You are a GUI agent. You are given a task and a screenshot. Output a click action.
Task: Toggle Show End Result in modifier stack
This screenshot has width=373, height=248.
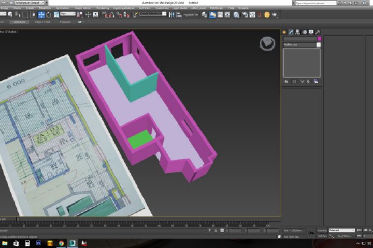[x=294, y=81]
